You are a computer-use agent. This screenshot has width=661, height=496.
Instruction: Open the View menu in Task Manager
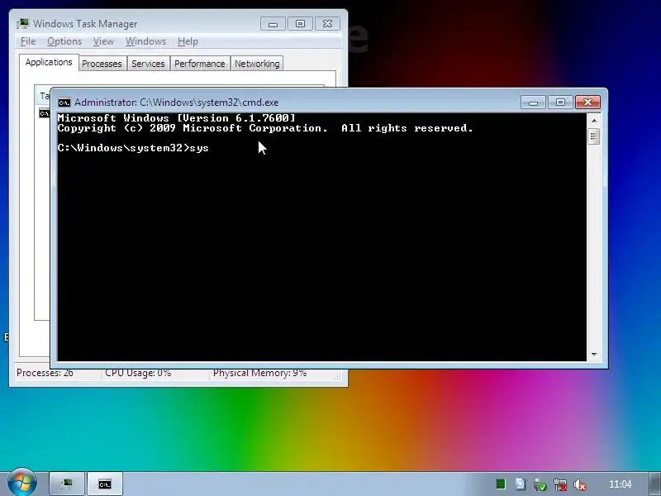tap(103, 41)
